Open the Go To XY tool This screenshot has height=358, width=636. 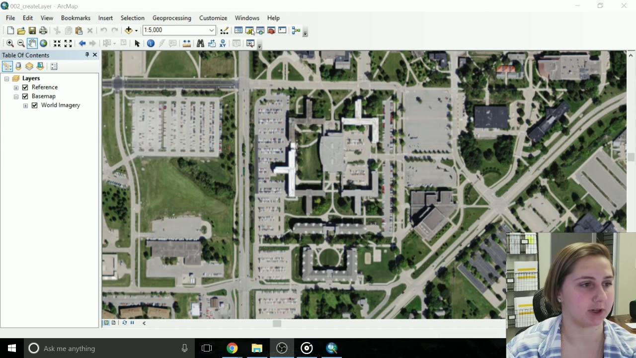tap(223, 43)
